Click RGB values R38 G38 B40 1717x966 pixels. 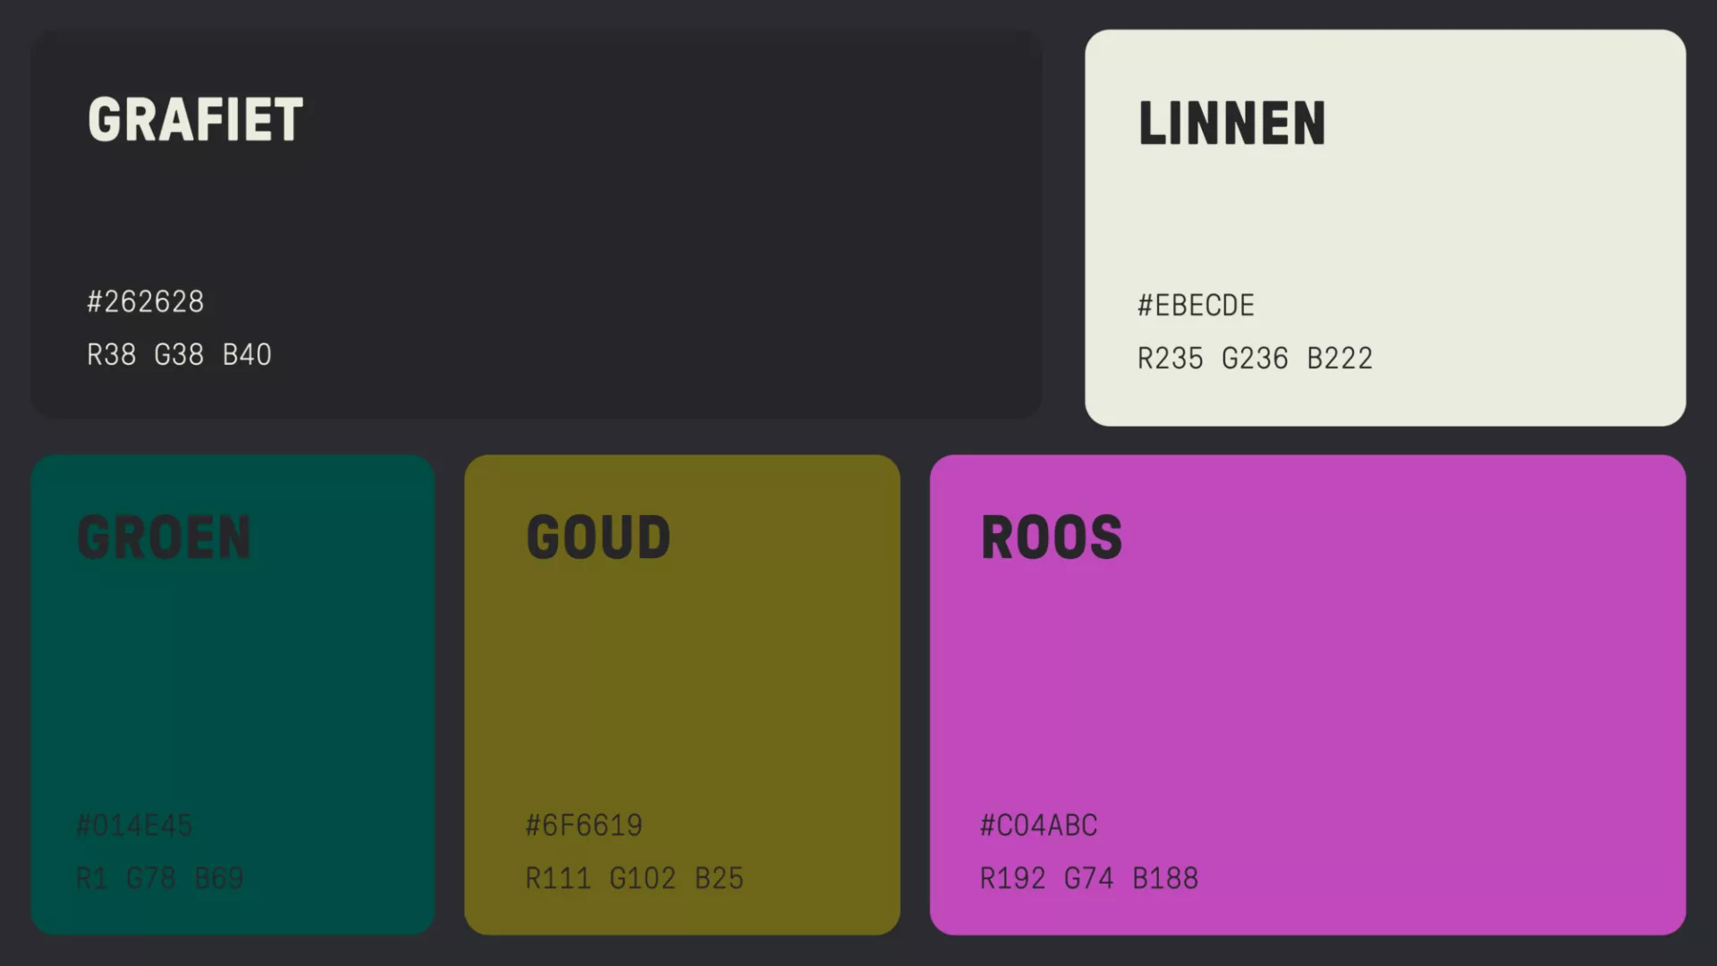pyautogui.click(x=179, y=355)
